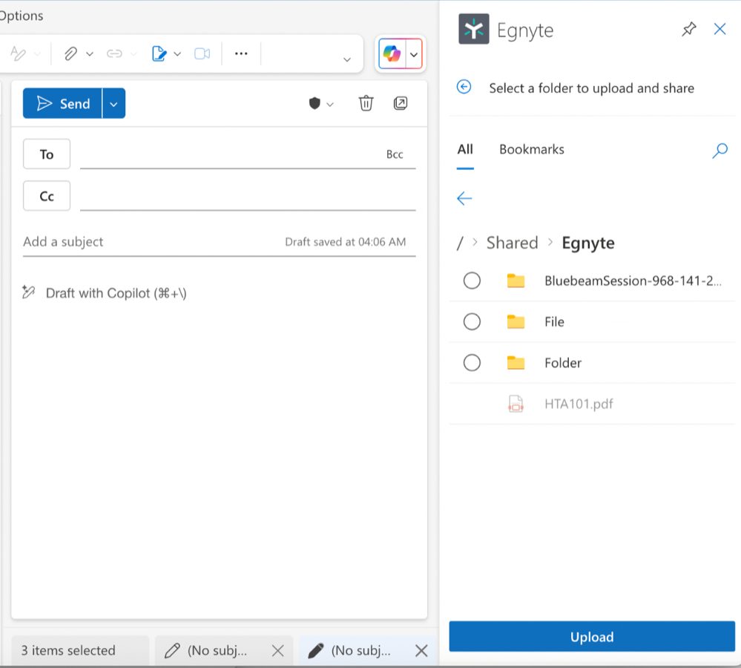
Task: Click the Shared breadcrumb in Egnyte
Action: tap(512, 243)
